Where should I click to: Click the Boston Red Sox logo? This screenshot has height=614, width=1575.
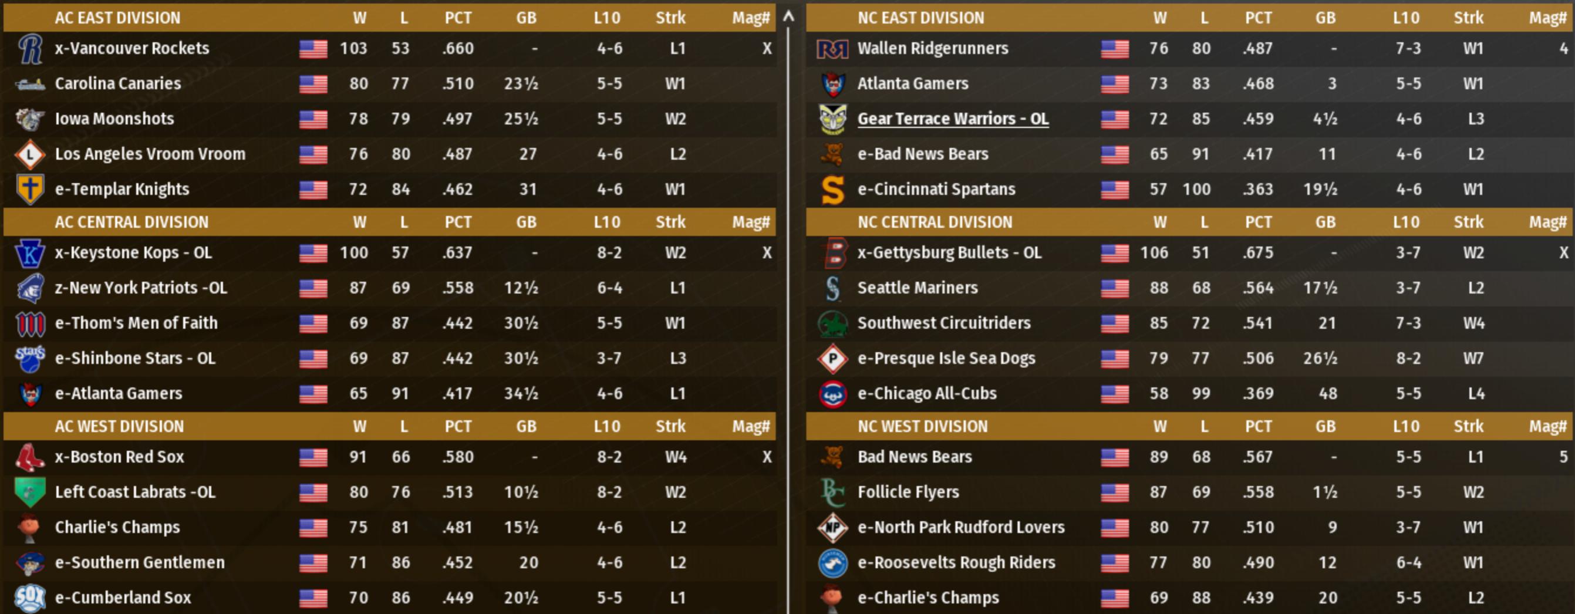click(30, 457)
